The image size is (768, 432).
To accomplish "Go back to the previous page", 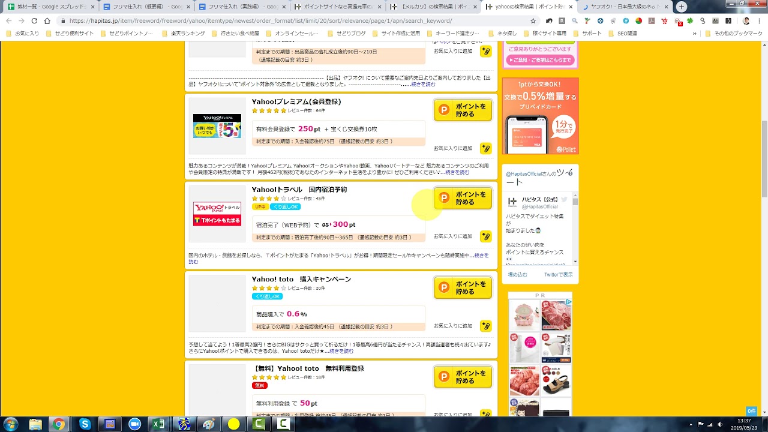I will point(8,20).
